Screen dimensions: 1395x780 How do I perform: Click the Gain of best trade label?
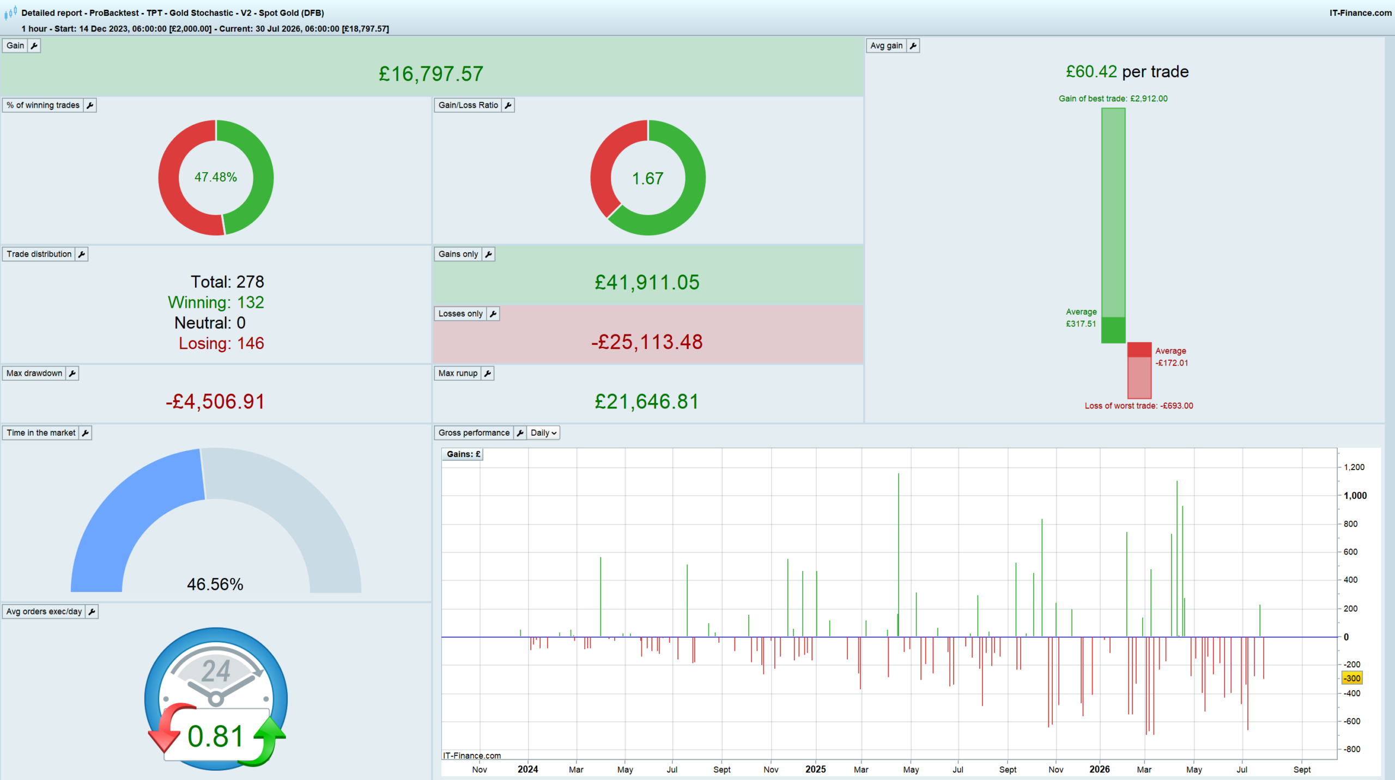(1113, 99)
